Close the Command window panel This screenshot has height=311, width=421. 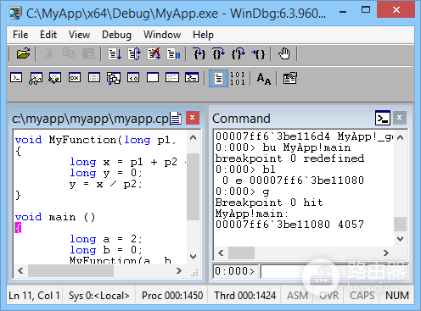click(399, 118)
